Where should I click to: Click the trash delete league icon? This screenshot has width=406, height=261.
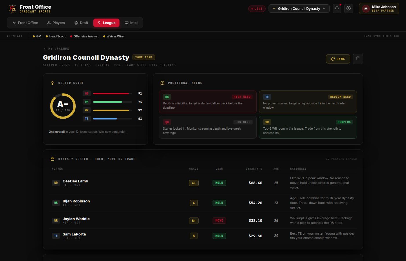(x=358, y=59)
